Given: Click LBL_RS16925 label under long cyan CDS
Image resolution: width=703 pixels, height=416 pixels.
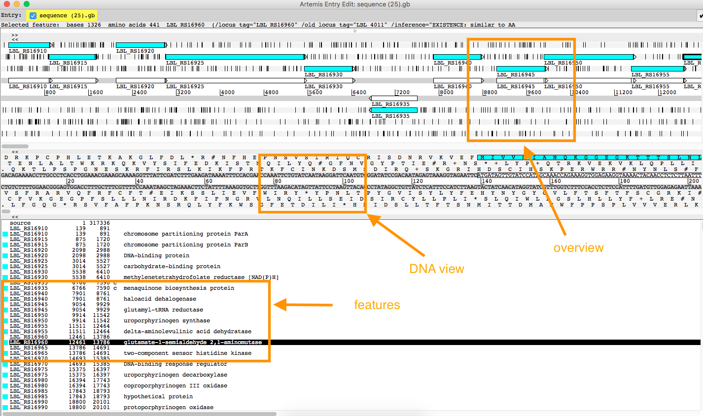Looking at the screenshot, I should click(x=185, y=63).
